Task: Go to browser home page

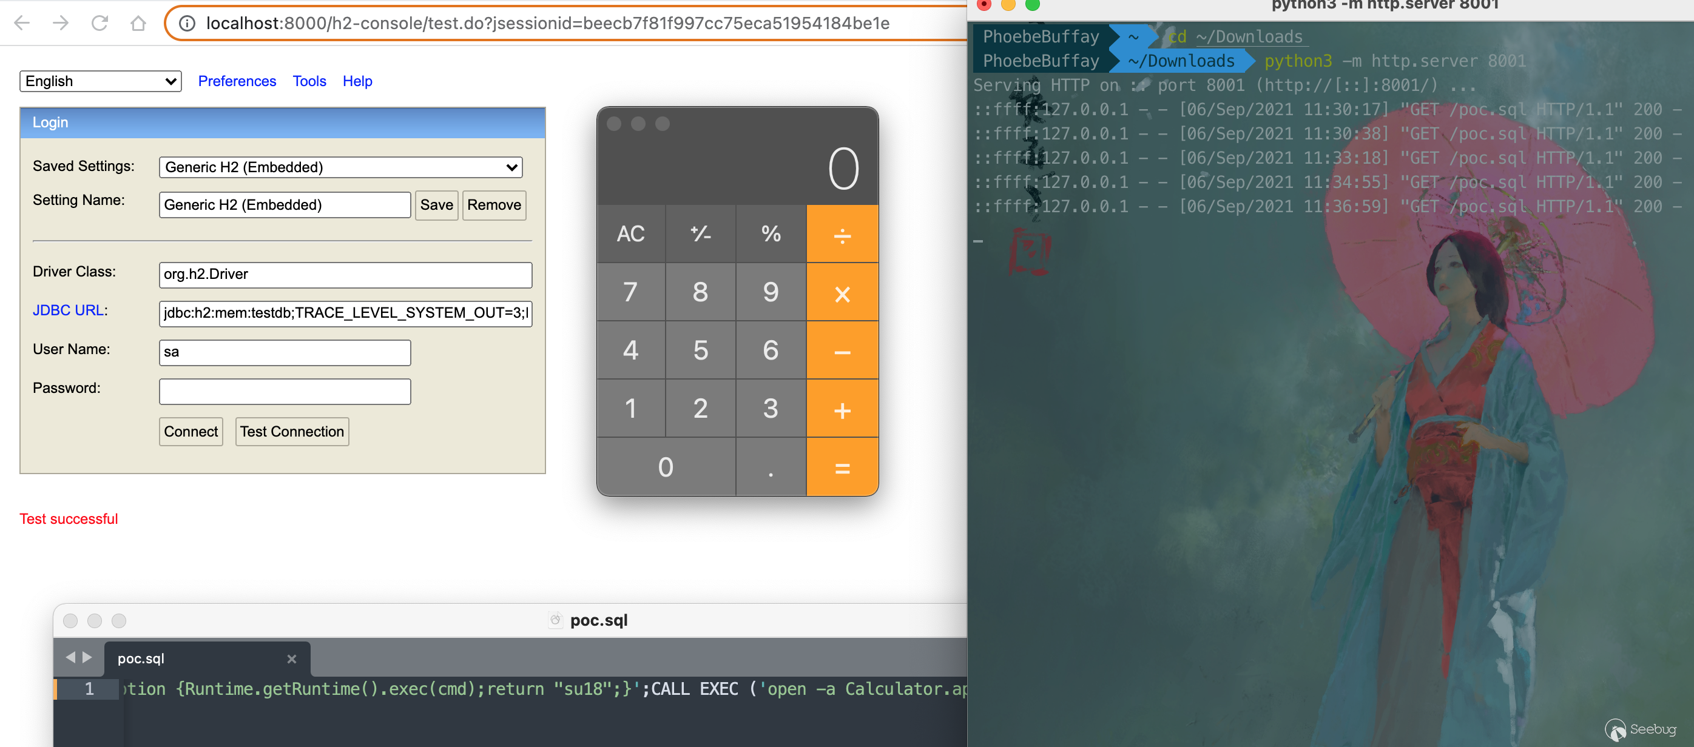Action: [x=138, y=23]
